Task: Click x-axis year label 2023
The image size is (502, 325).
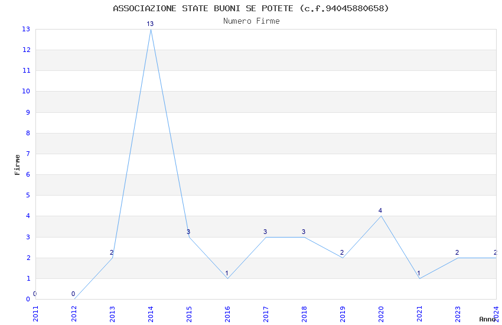Action: click(458, 314)
